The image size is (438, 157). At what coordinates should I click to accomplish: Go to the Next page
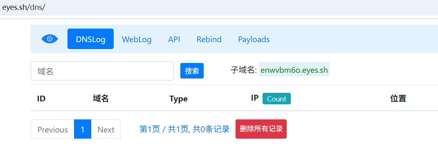[106, 129]
